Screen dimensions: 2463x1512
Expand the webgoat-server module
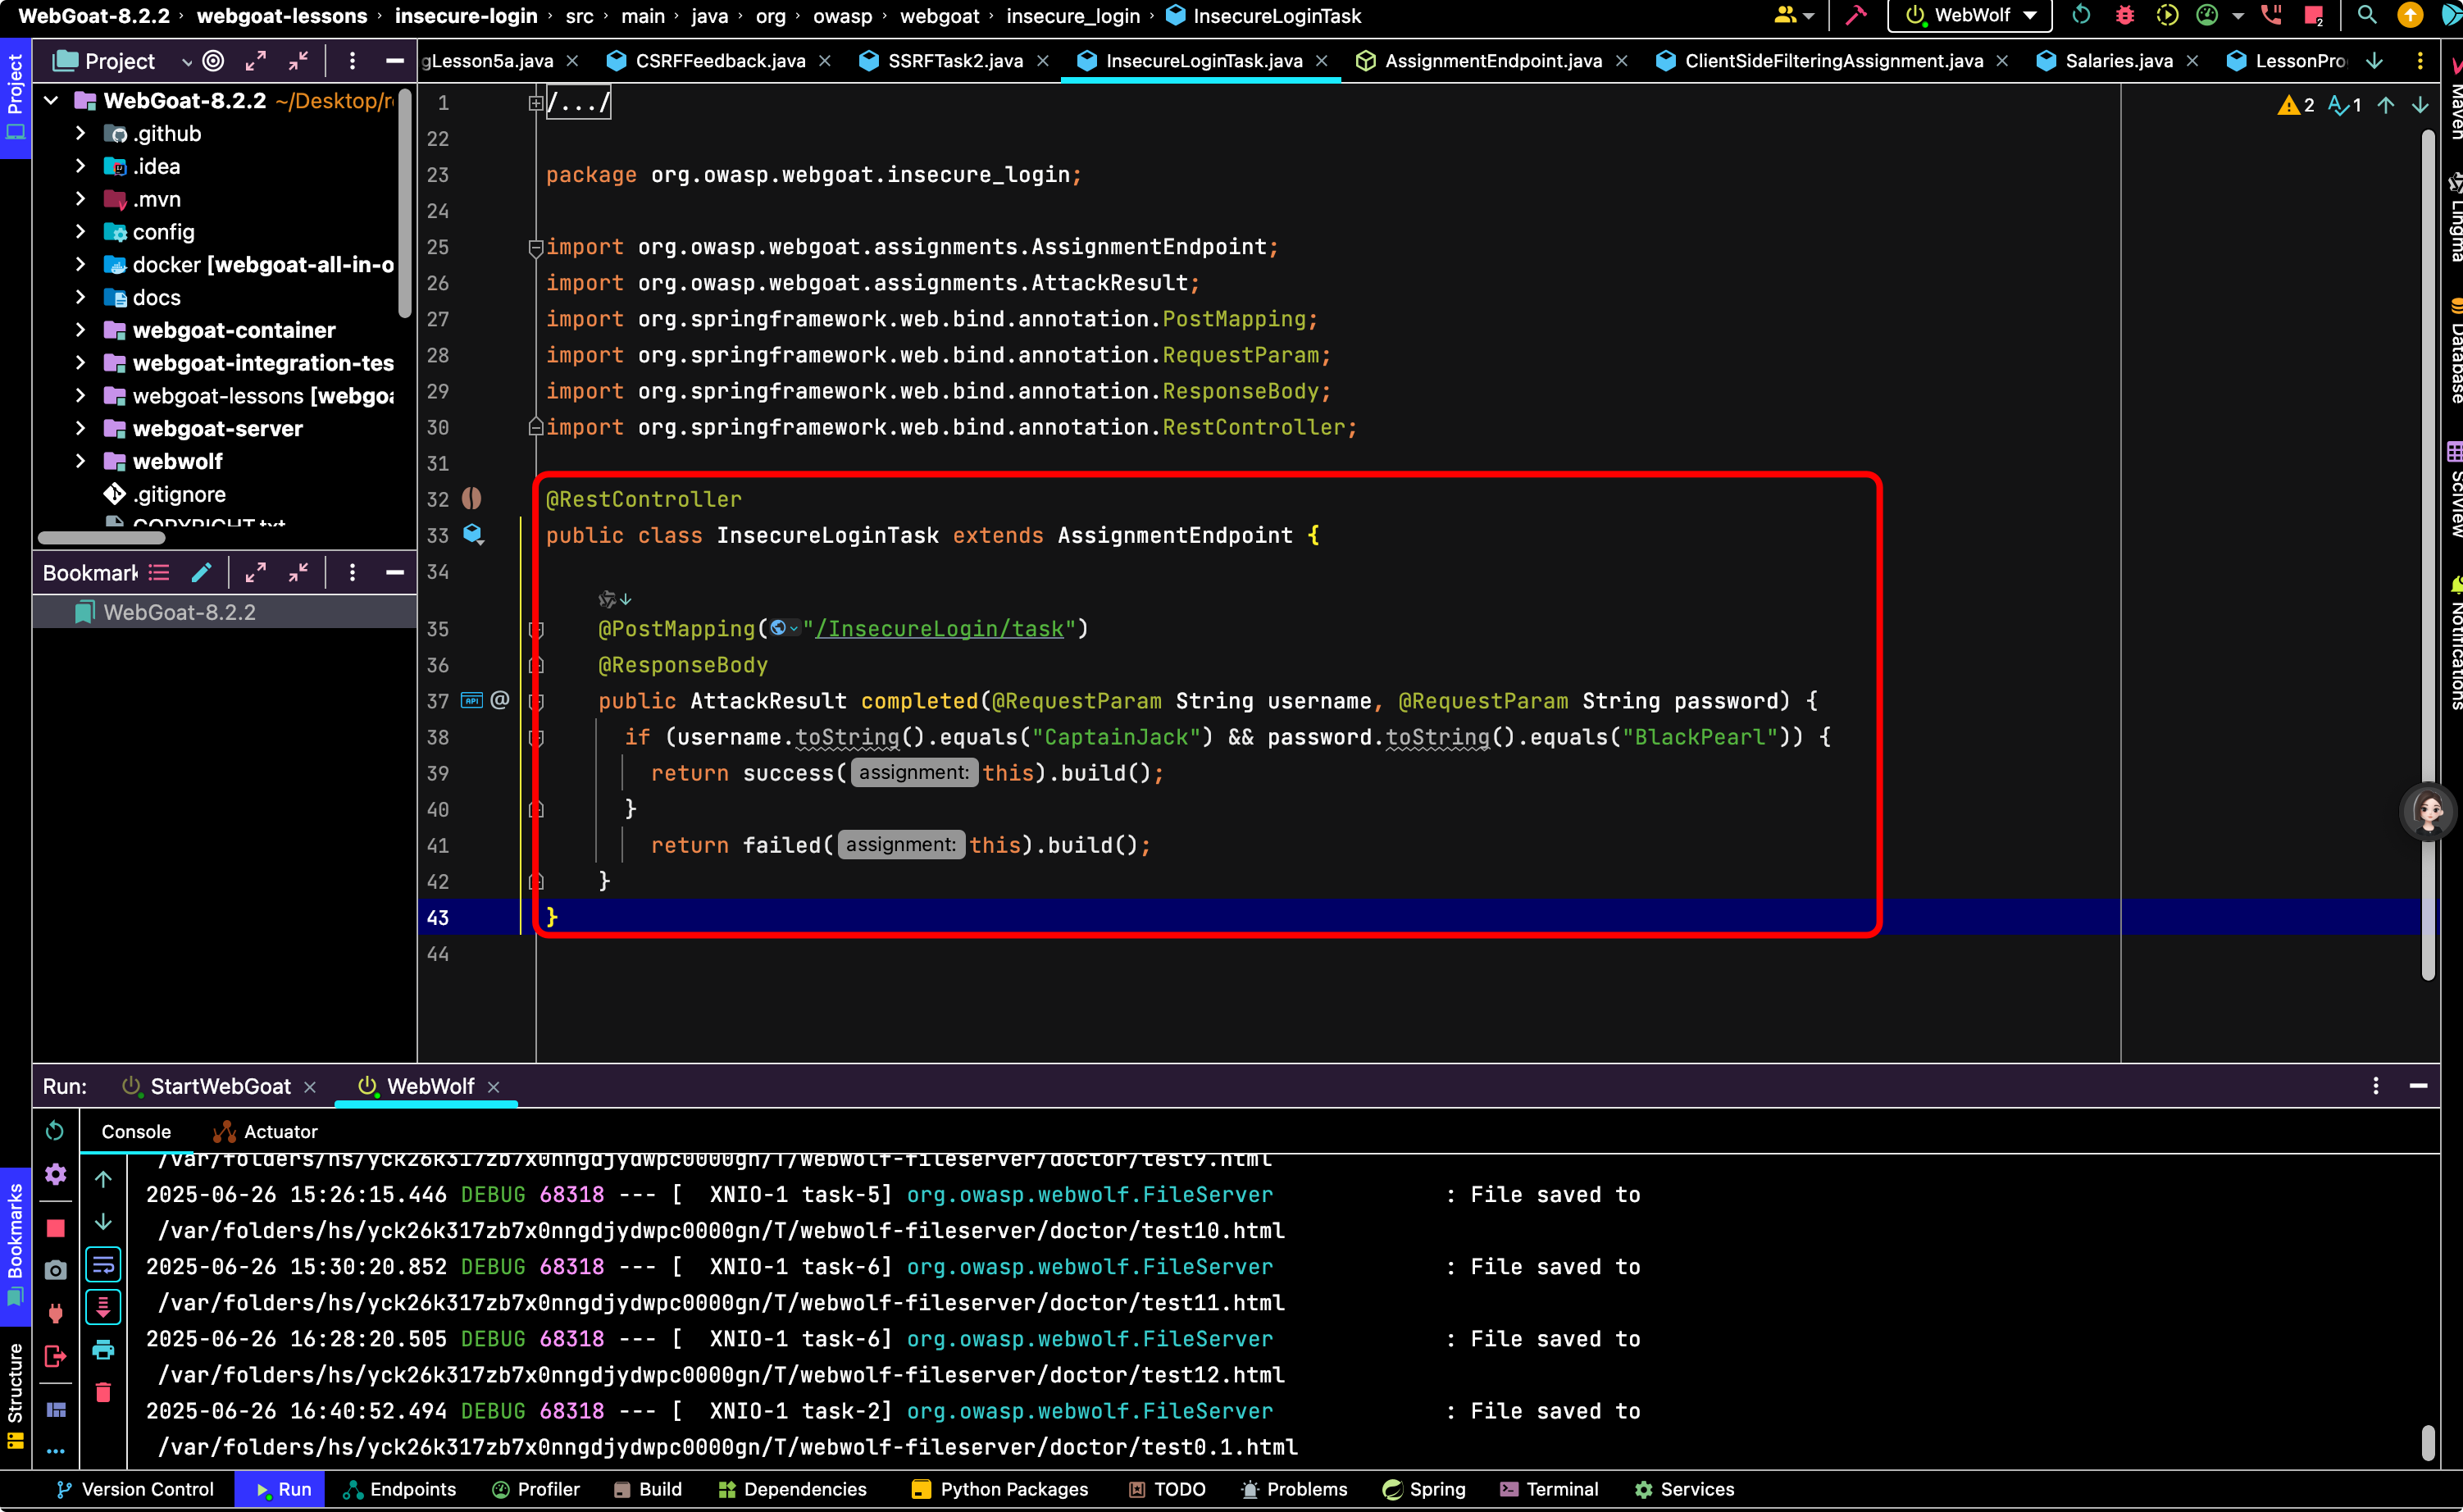pyautogui.click(x=81, y=429)
